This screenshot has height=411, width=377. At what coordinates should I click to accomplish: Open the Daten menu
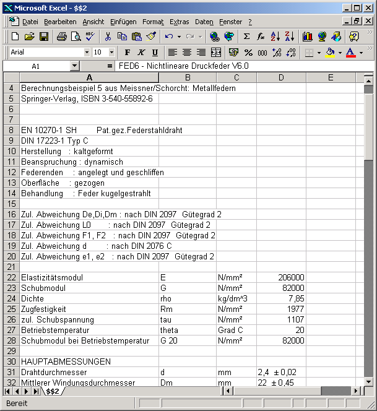click(x=204, y=22)
